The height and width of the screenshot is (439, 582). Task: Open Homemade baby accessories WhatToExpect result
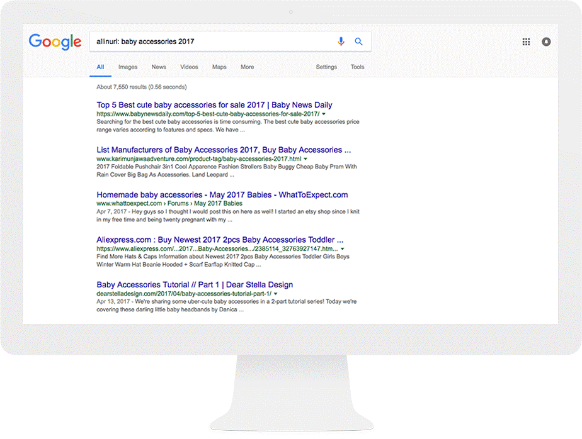[222, 195]
